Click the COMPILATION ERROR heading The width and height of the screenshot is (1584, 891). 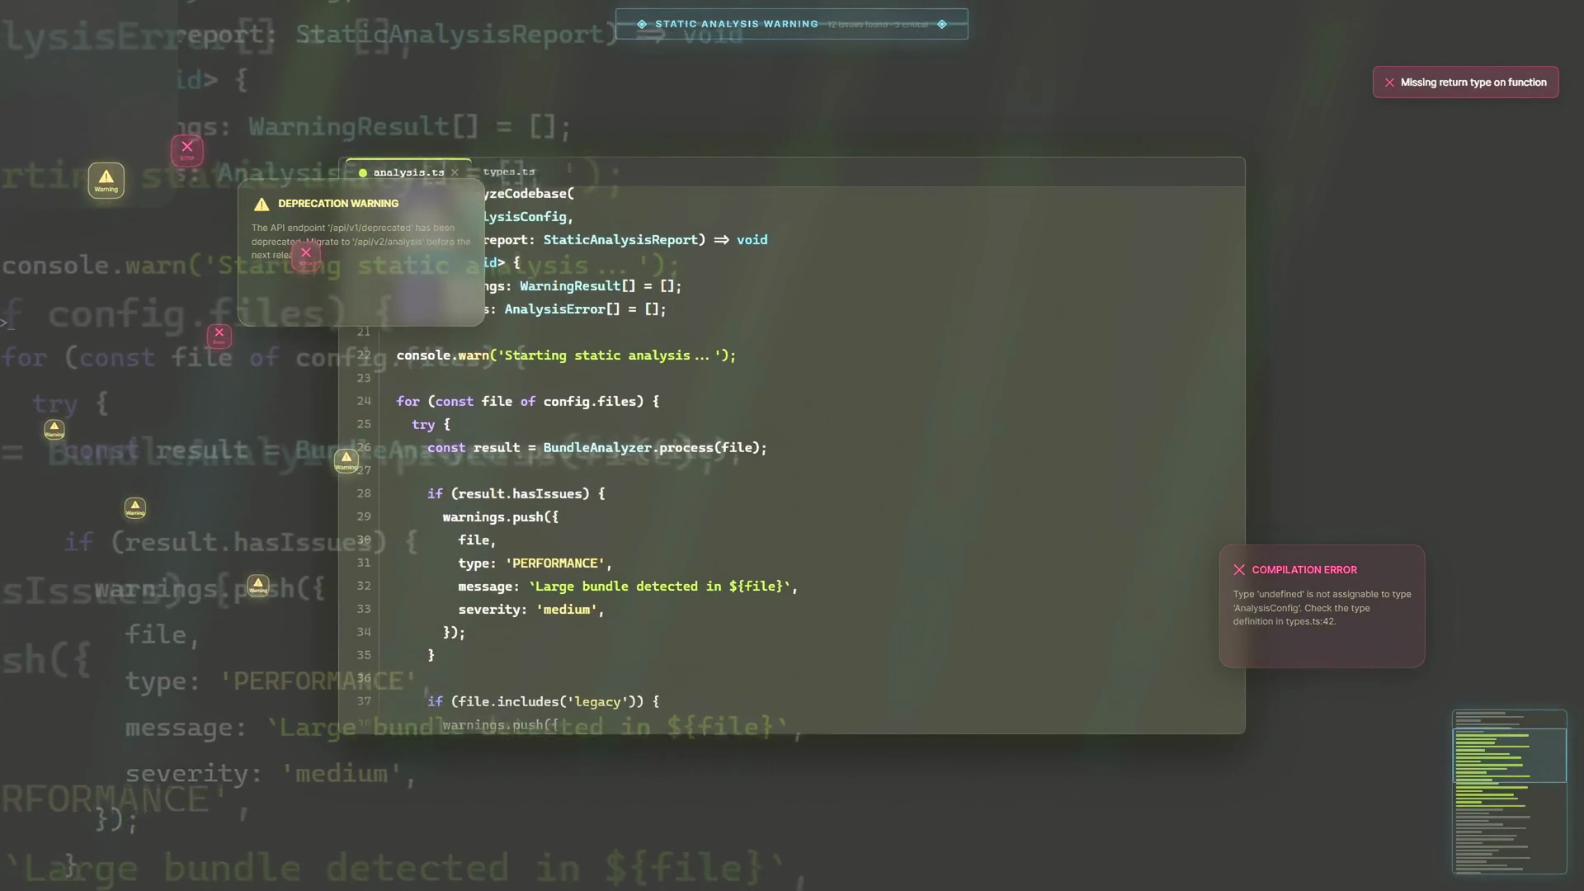pos(1304,570)
